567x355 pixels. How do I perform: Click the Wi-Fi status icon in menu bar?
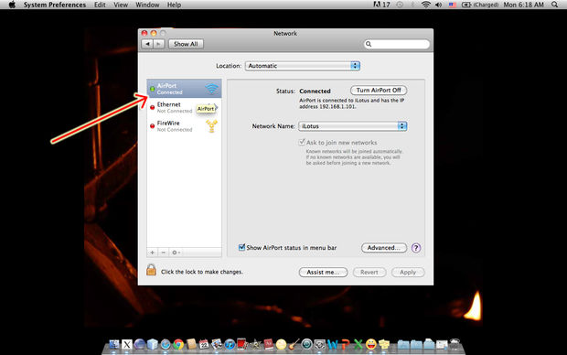pos(426,5)
